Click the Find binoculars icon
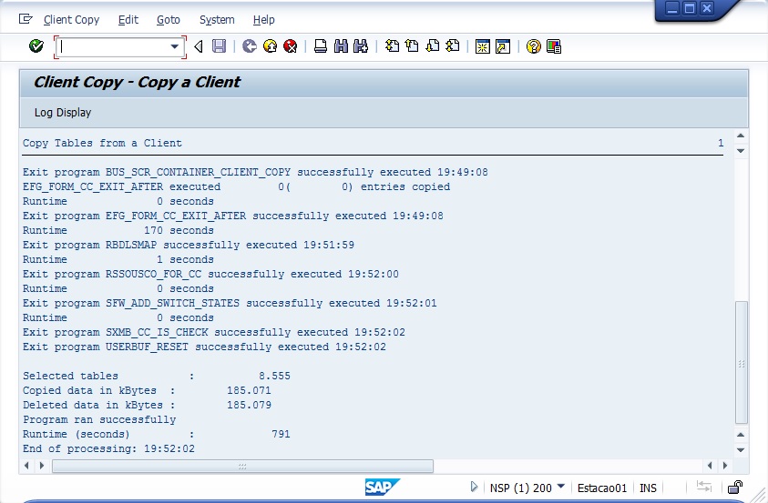The height and width of the screenshot is (503, 768). (x=341, y=46)
